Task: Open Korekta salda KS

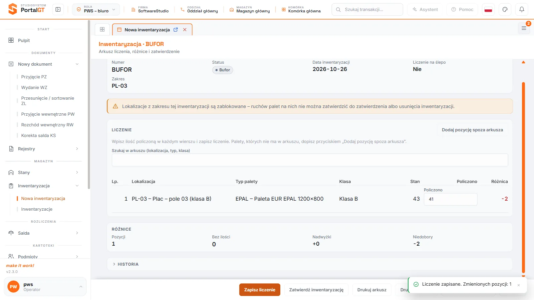Action: 39,135
